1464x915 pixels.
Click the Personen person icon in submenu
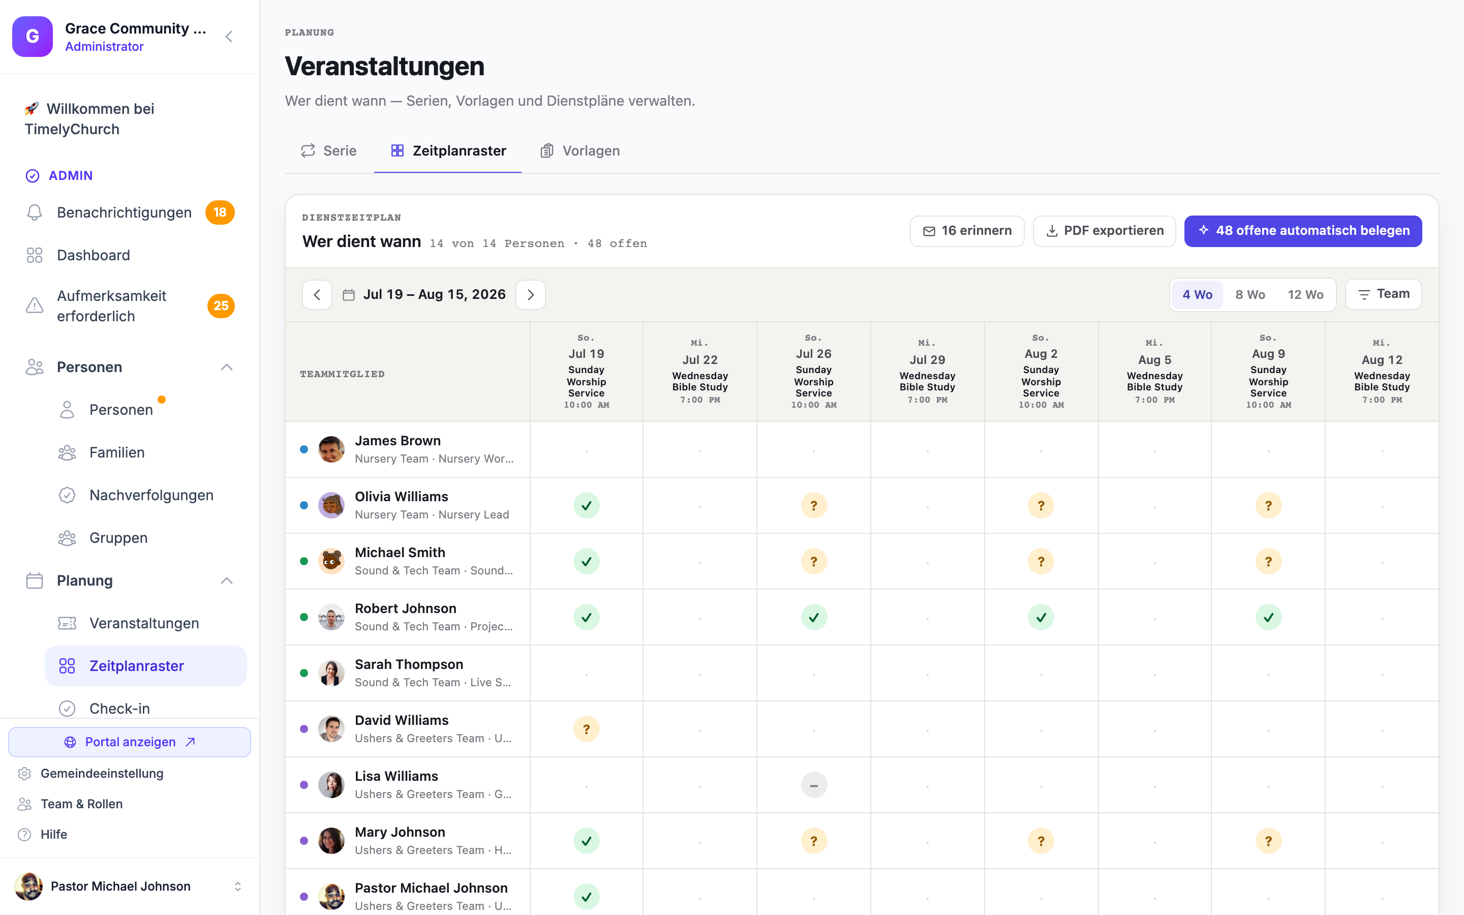click(67, 410)
